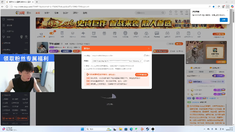Close the orange stream key dialog

[149, 48]
